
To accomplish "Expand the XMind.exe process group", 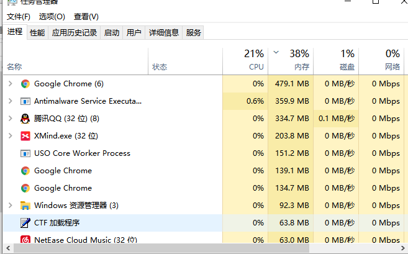I will tap(10, 136).
